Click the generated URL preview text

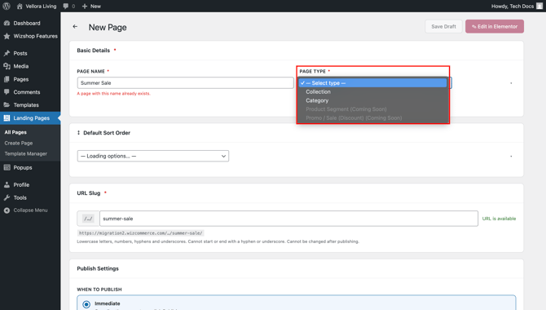click(140, 233)
